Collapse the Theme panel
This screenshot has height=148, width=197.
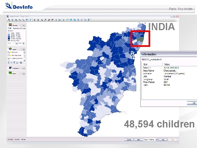tap(24, 25)
